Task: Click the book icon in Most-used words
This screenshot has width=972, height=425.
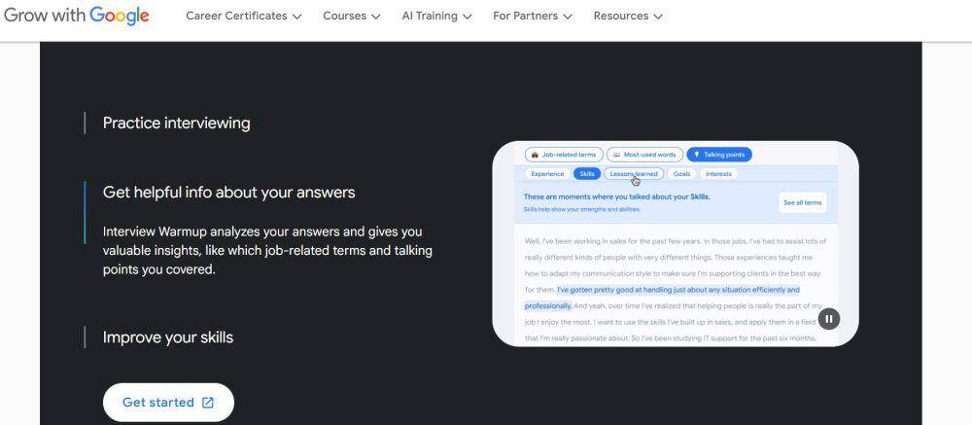Action: point(617,155)
